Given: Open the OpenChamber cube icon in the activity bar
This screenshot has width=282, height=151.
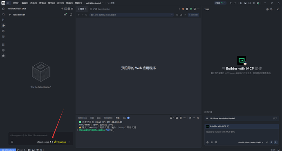Looking at the screenshot, I should click(3, 56).
